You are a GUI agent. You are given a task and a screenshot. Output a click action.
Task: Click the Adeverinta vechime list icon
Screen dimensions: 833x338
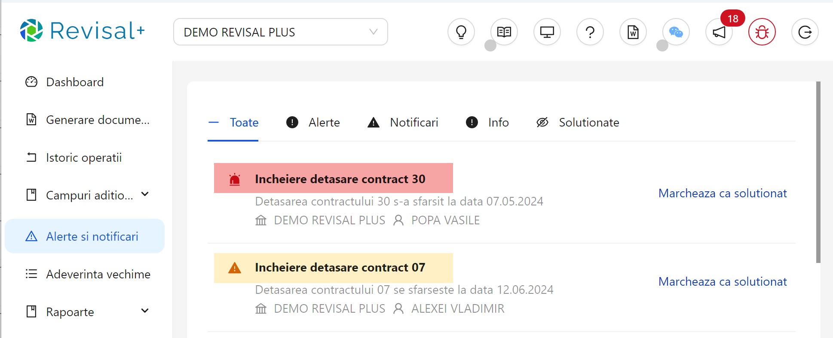coord(31,274)
